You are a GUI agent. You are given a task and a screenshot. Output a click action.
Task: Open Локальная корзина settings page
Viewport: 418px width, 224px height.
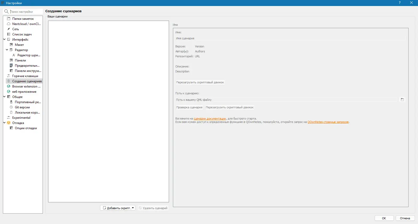27,113
